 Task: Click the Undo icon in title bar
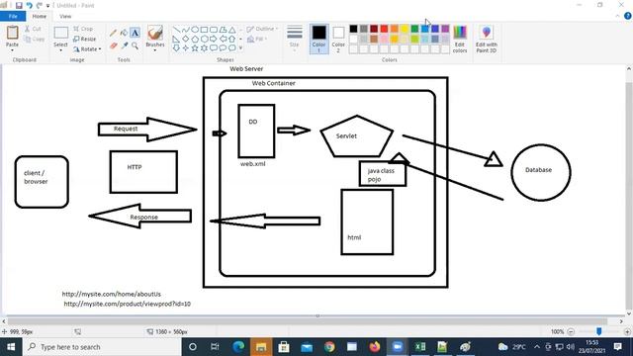pos(29,5)
